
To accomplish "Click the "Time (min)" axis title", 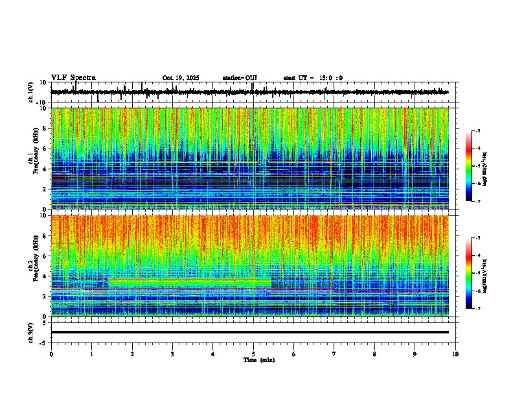I will click(x=259, y=360).
